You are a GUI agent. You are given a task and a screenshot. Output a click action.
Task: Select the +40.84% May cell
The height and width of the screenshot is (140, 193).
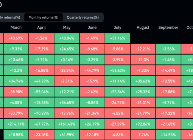point(67,38)
